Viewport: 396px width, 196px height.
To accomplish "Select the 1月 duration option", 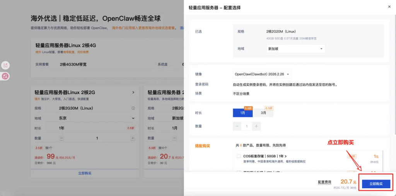I will point(242,113).
